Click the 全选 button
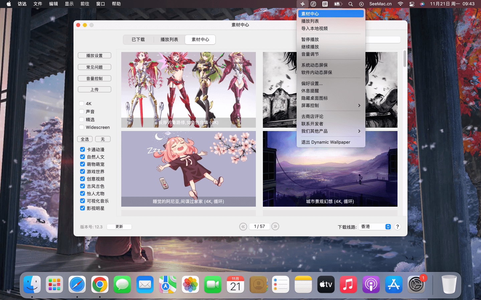Image resolution: width=481 pixels, height=300 pixels. pyautogui.click(x=85, y=139)
